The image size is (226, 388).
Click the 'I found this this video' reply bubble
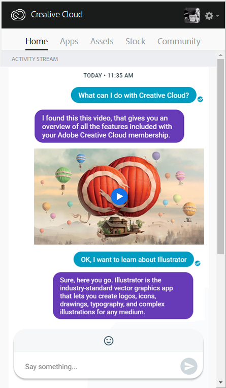(109, 126)
